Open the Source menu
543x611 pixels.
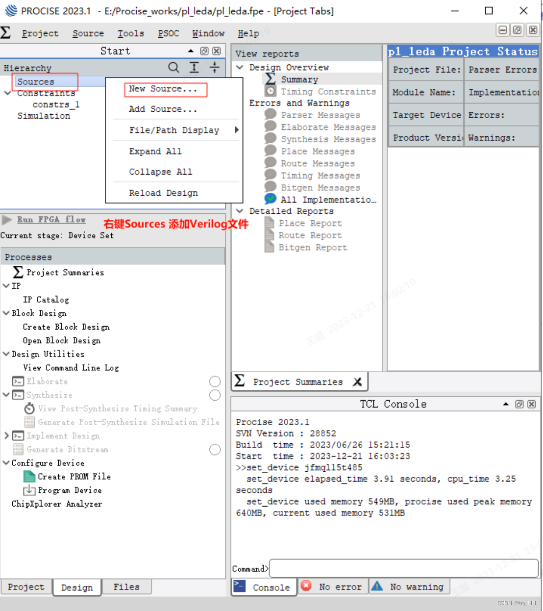pos(88,33)
